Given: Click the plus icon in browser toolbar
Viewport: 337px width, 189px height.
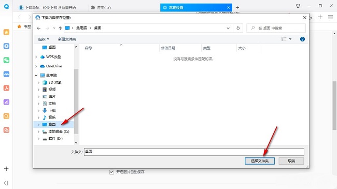Looking at the screenshot, I should pos(320,17).
